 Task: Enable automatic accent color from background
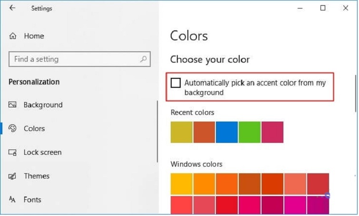pyautogui.click(x=176, y=83)
